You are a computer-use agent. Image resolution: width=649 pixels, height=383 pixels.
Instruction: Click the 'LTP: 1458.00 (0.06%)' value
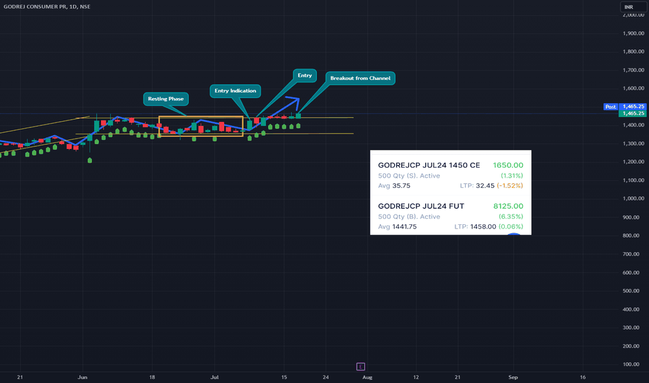[x=489, y=226]
